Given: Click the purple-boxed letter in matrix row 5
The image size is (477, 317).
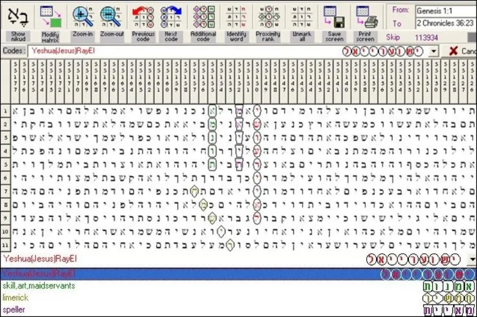Looking at the screenshot, I should pos(239,165).
